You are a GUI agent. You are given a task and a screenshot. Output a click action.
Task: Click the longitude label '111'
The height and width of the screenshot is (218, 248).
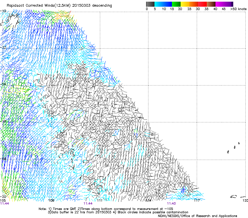tap(100, 201)
